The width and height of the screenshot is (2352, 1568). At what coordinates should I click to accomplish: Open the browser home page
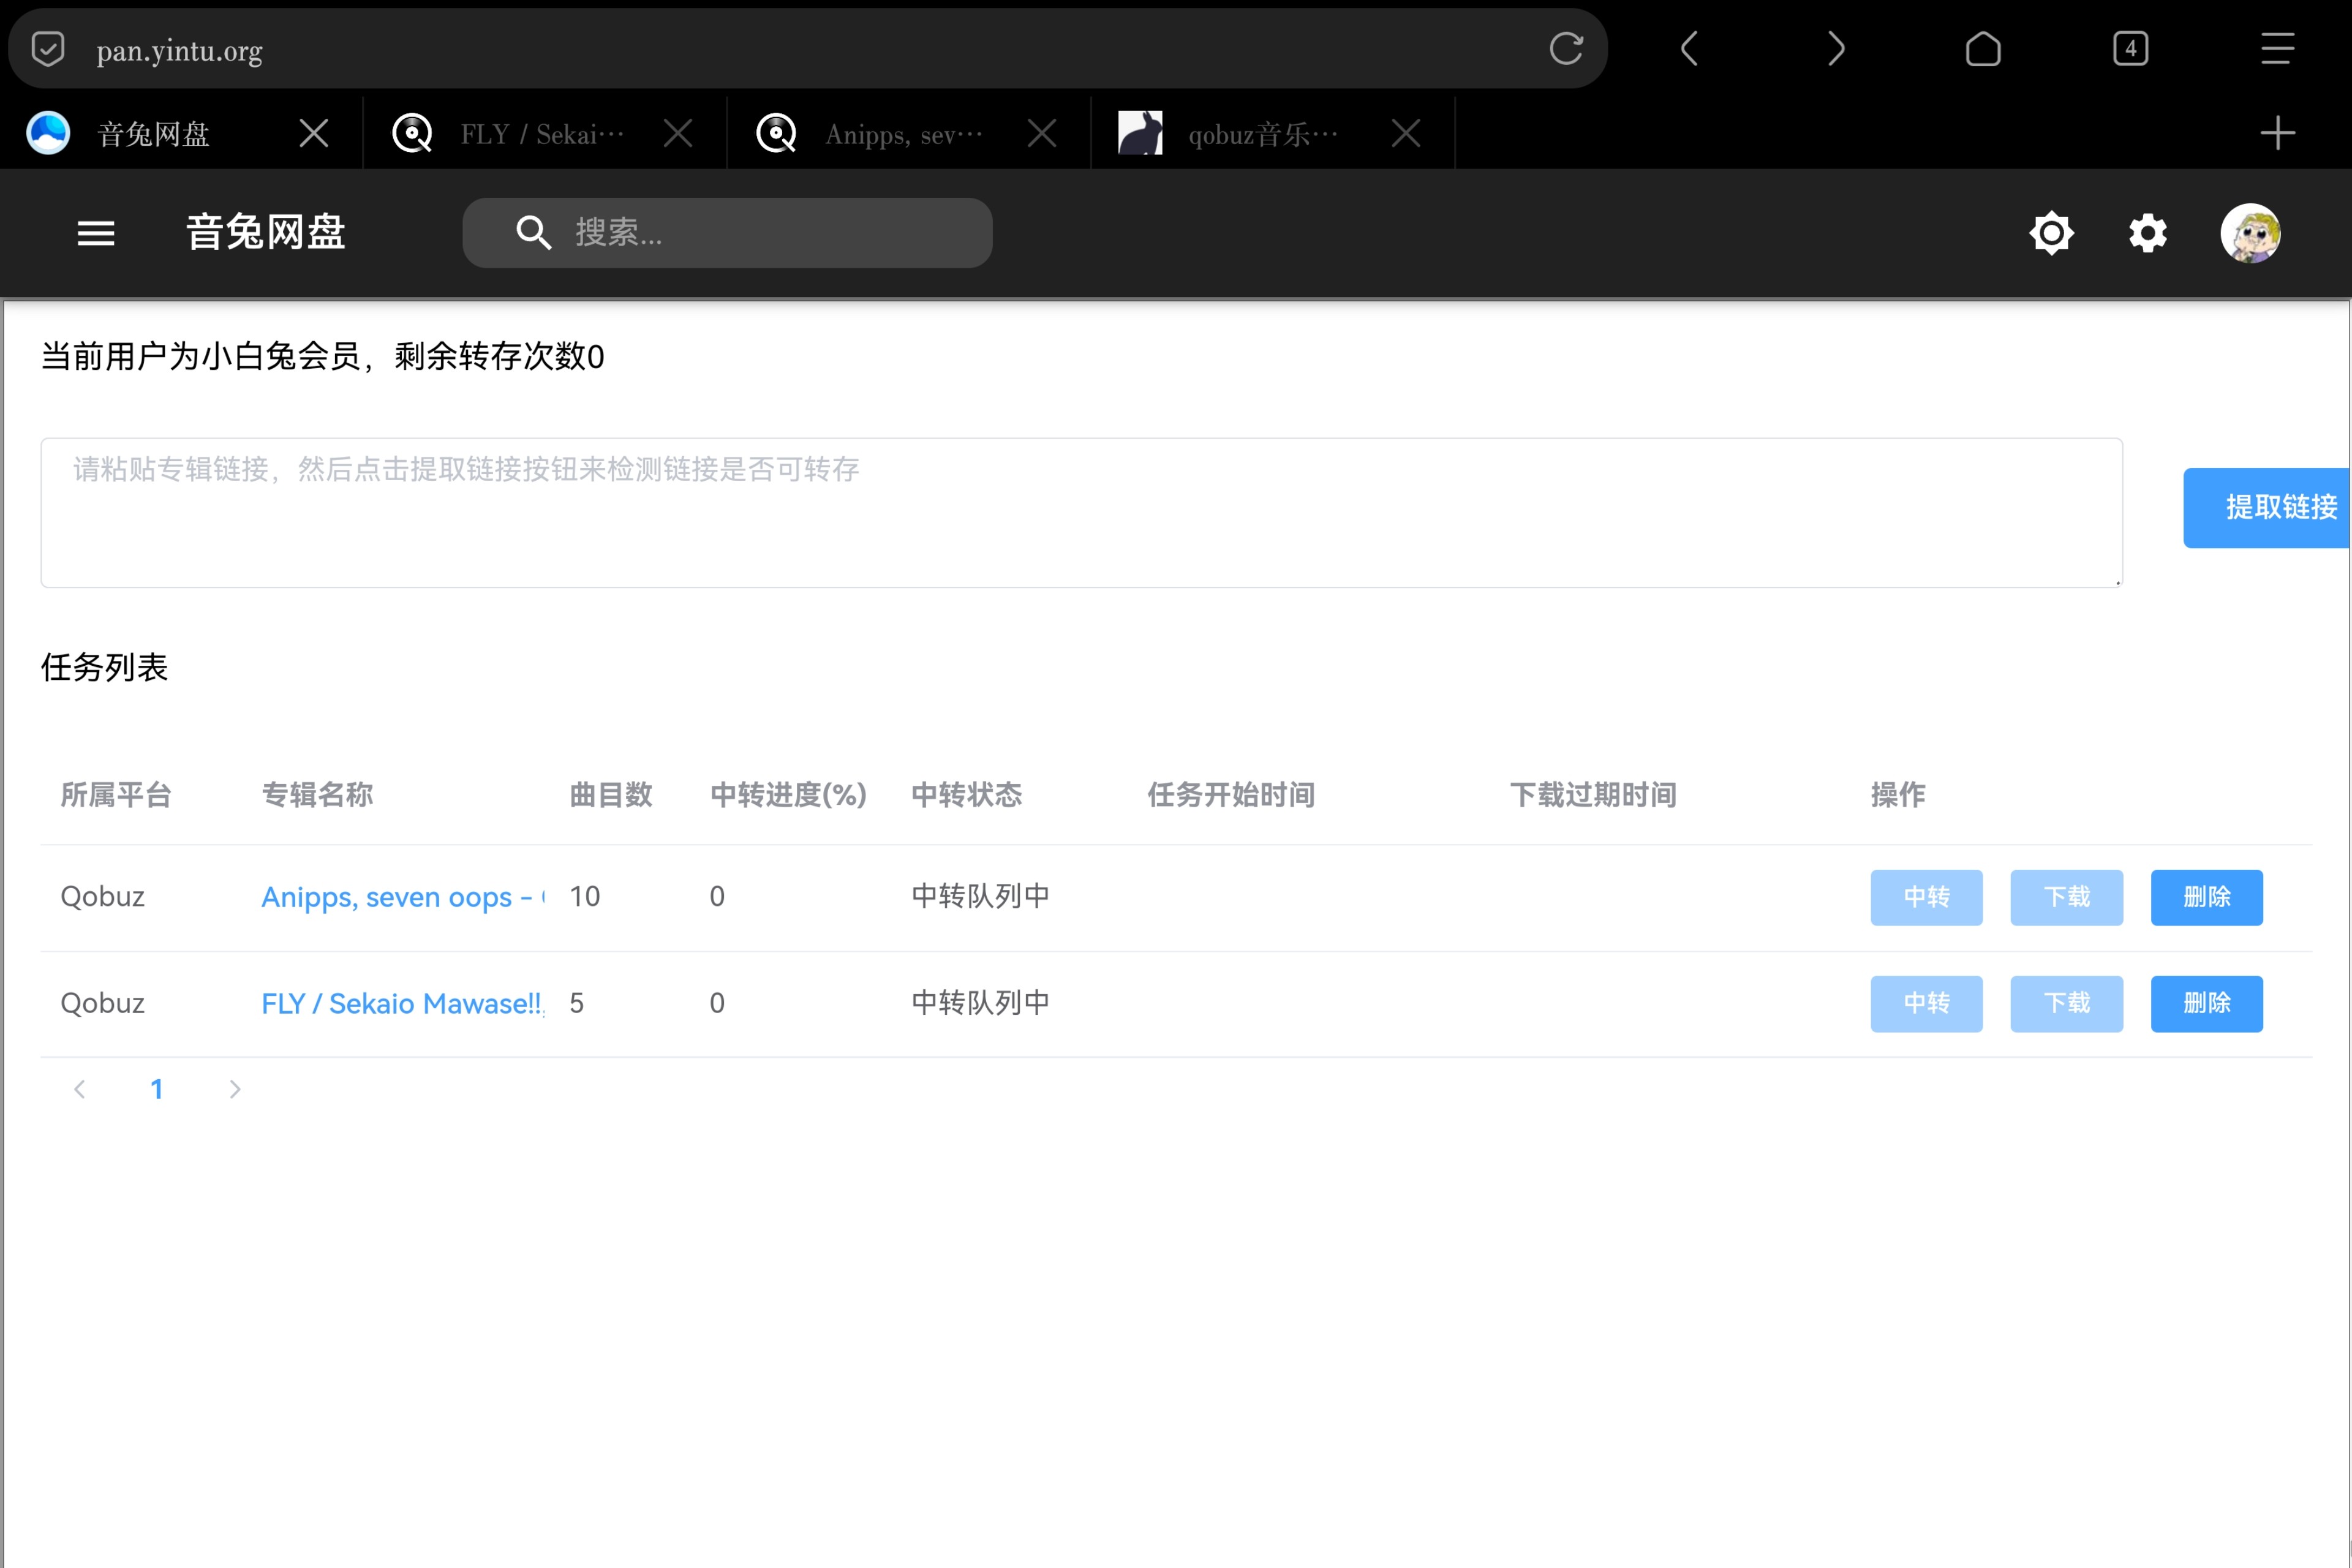point(1983,49)
